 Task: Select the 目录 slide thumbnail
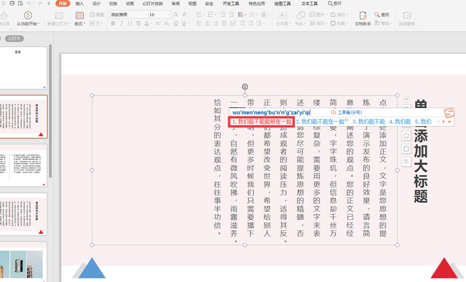tap(23, 68)
